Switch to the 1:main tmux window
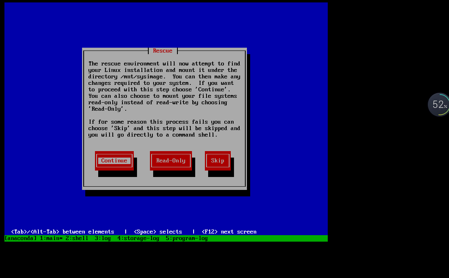449x278 pixels. click(51, 238)
